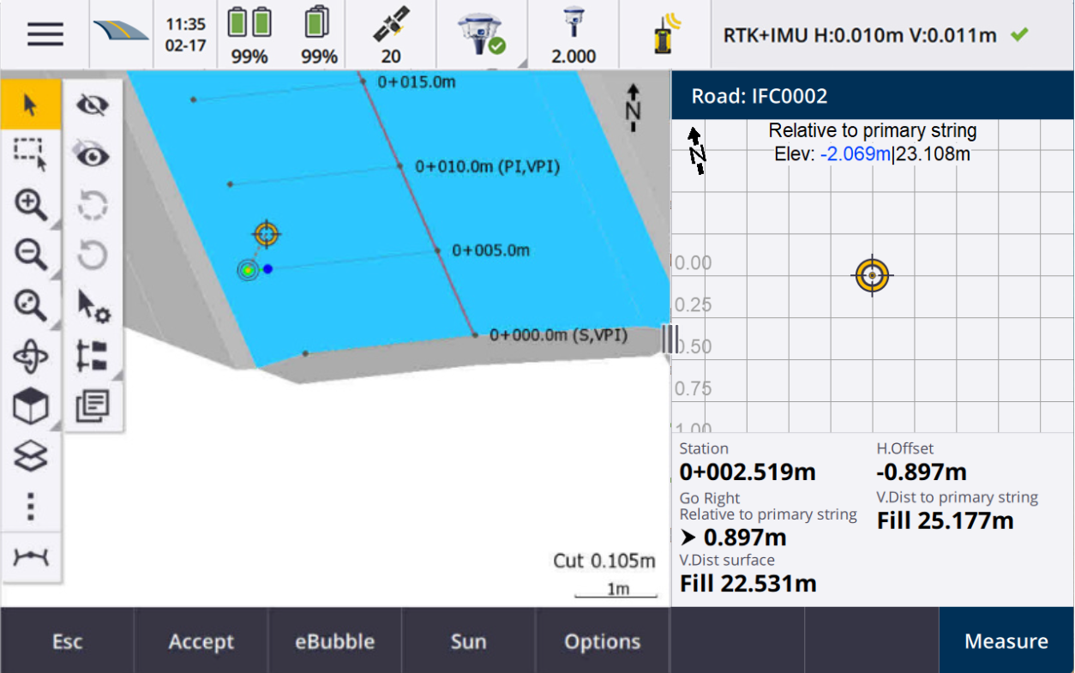Screen dimensions: 1075x673
Task: Activate the orbit tool
Action: 30,357
